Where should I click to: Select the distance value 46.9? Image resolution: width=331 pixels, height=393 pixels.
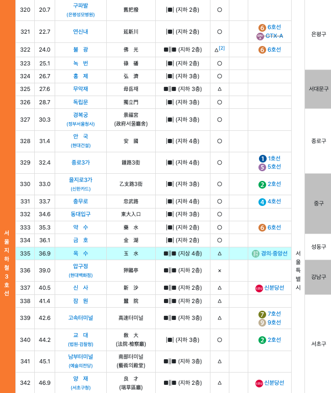[x=44, y=383]
